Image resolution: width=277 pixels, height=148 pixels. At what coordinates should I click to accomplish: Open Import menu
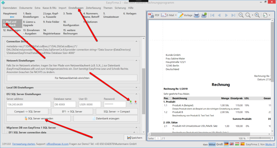coord(62,8)
